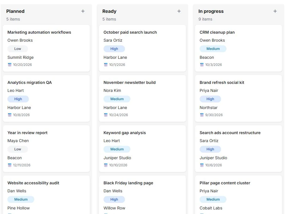This screenshot has width=286, height=214.
Task: Click Medium tag on November newsletter build
Action: [117, 99]
